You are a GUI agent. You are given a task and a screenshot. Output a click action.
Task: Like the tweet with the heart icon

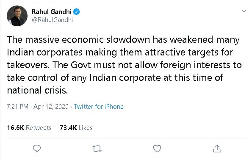tap(157, 149)
